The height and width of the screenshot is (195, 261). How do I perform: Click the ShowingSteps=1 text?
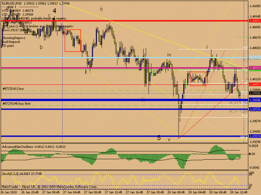14,38
